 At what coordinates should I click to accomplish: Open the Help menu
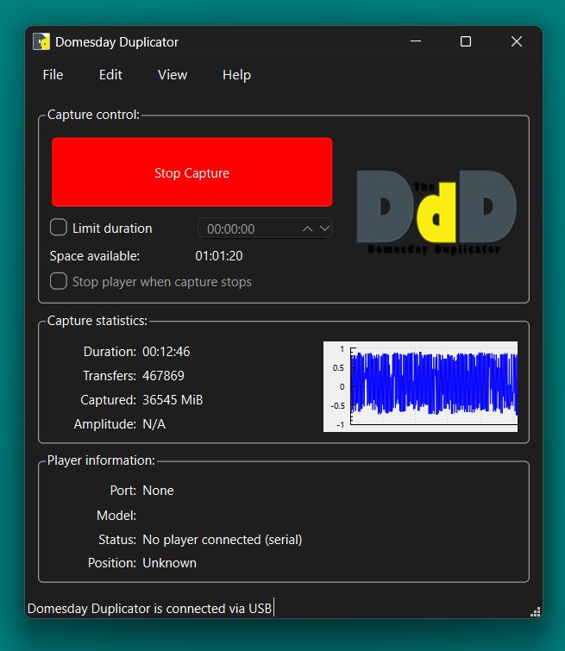pyautogui.click(x=236, y=75)
